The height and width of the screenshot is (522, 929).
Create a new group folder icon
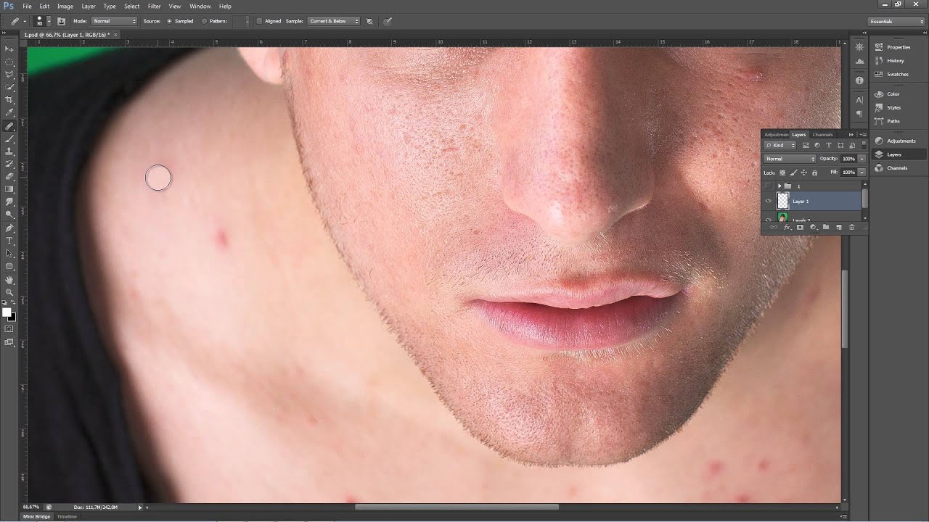(826, 227)
